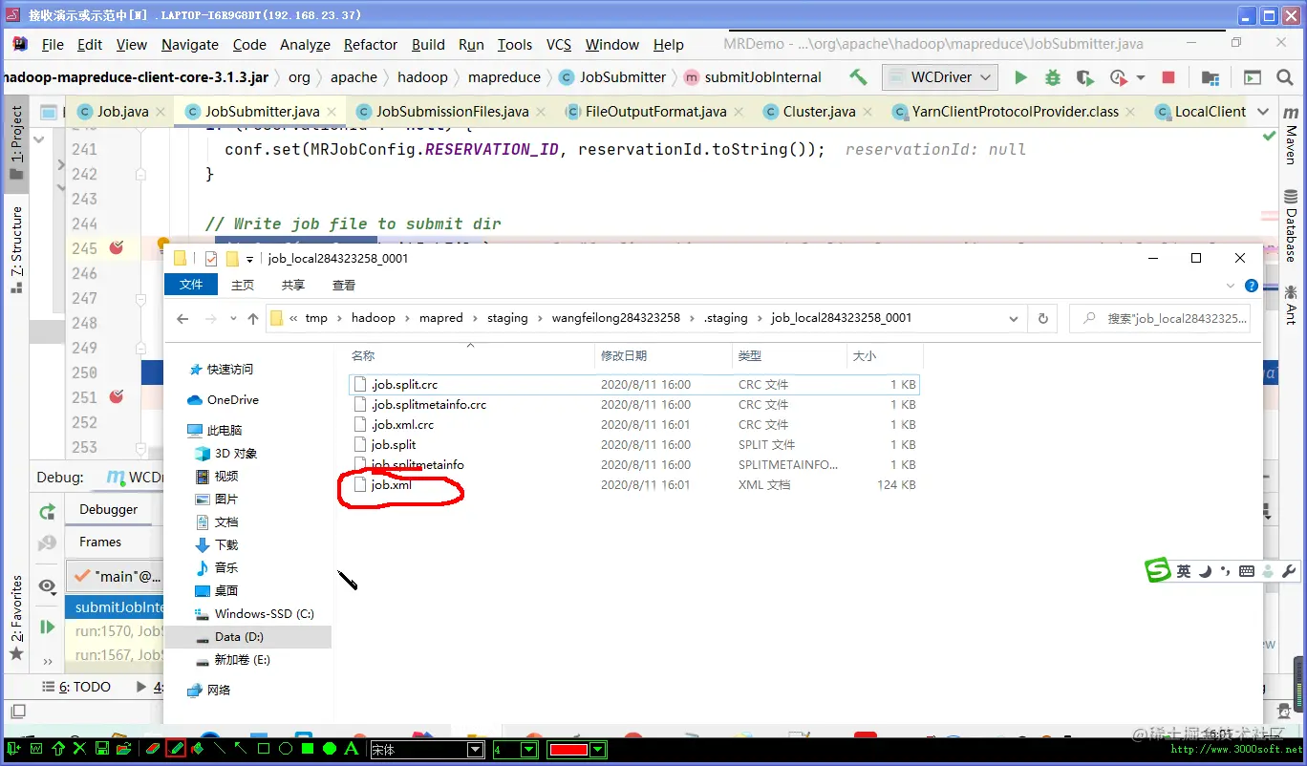Viewport: 1307px width, 766px height.
Task: Toggle the Explorer title bar checkmark icon
Action: [211, 259]
